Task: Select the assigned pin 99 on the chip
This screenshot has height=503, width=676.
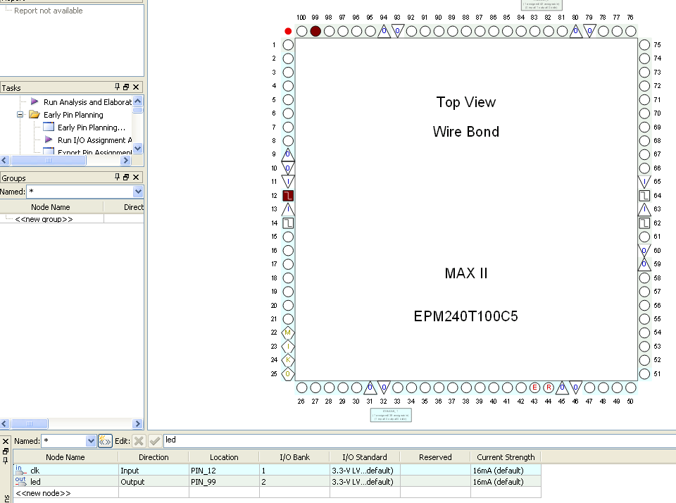Action: click(x=315, y=31)
